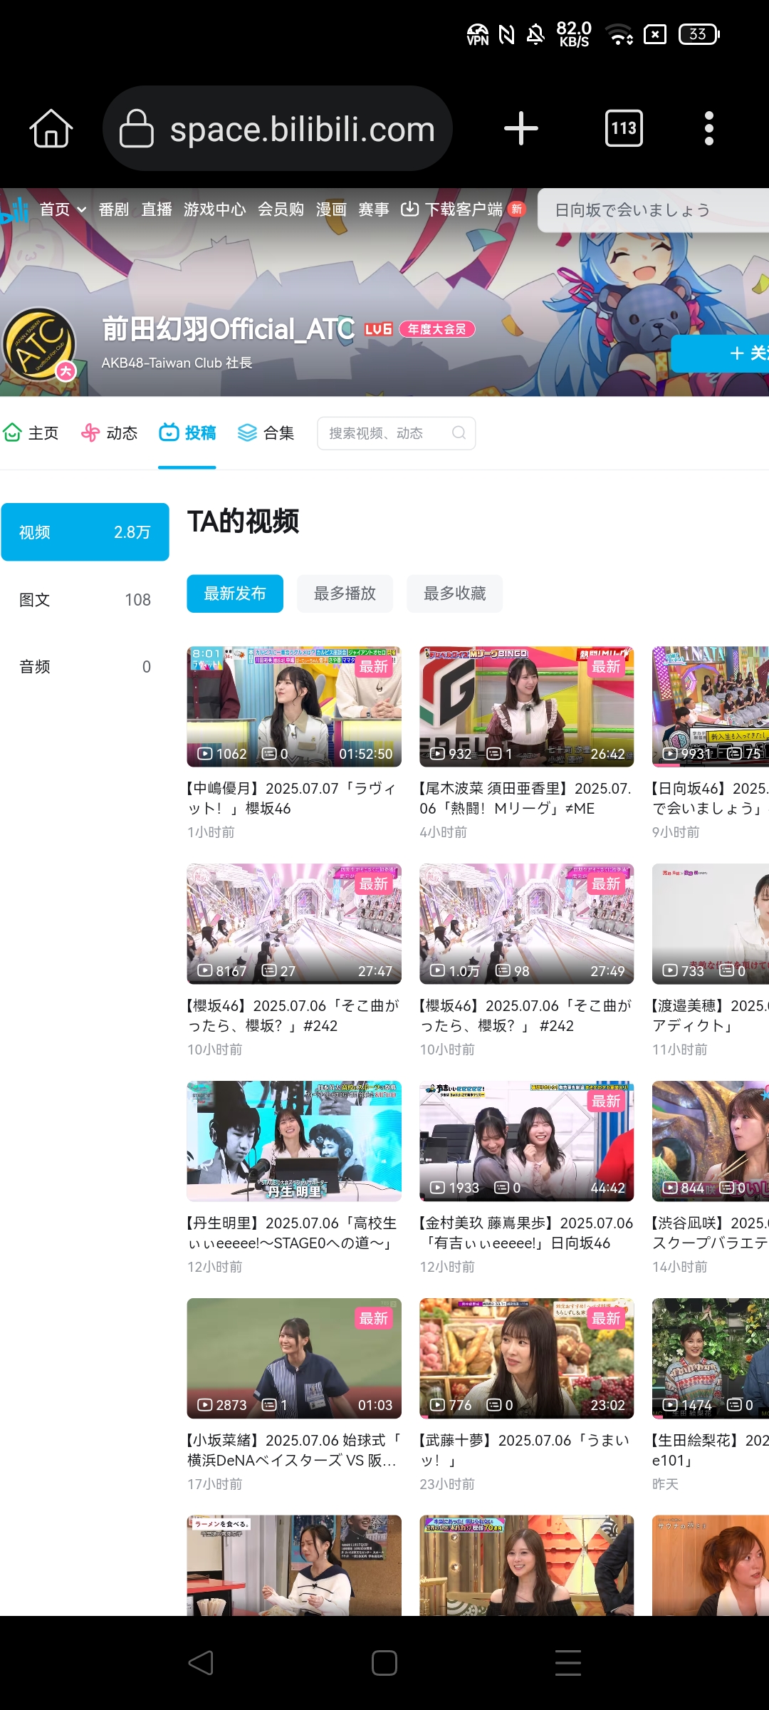Screen dimensions: 769x1710
Task: Open the tab switcher showing 113 tabs
Action: click(624, 128)
